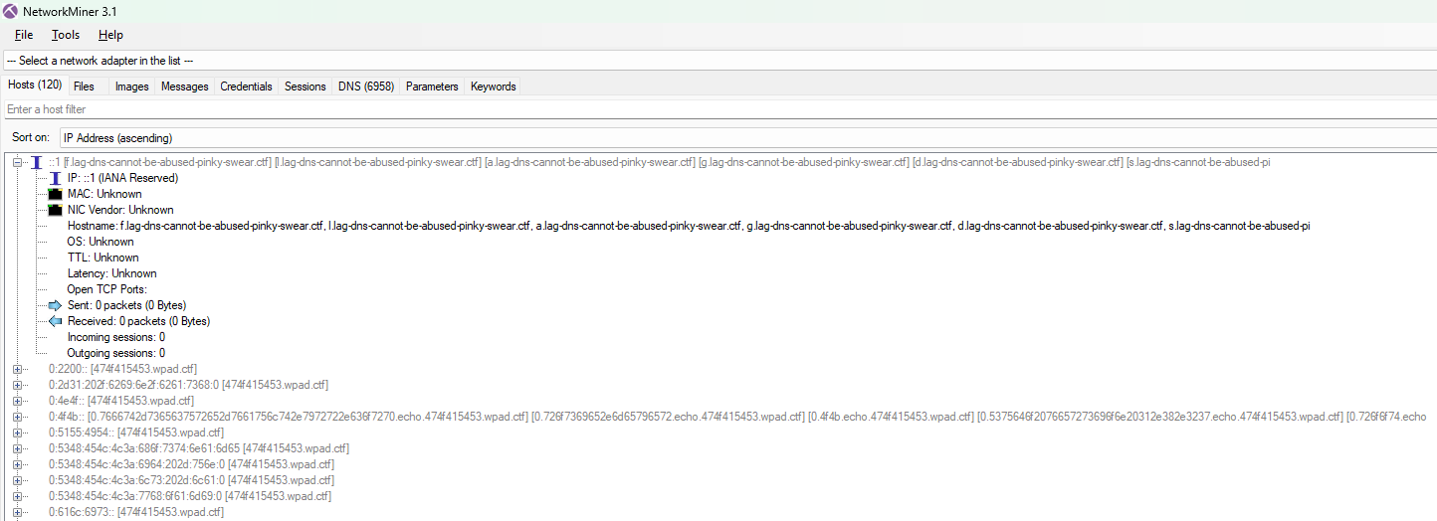Viewport: 1437px width, 521px height.
Task: Expand the 0:5348:454c:4c3a:6c73:202d:6c61:0 host node
Action: [17, 480]
